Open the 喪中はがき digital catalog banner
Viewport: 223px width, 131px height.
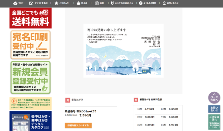(30, 121)
